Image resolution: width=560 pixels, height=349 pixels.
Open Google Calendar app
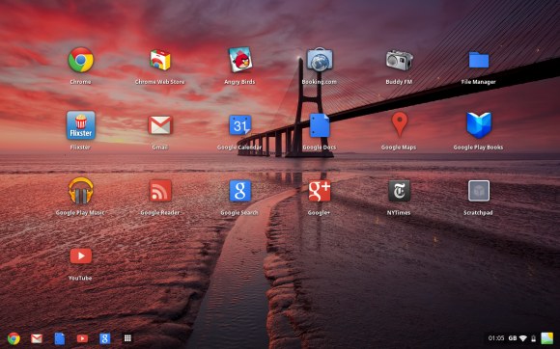(x=240, y=125)
